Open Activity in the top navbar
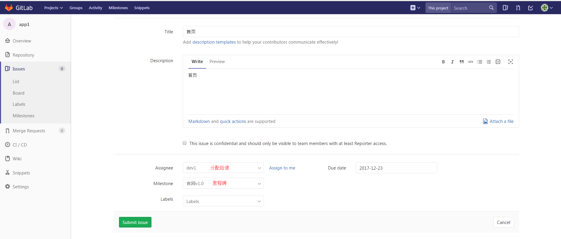 click(95, 8)
